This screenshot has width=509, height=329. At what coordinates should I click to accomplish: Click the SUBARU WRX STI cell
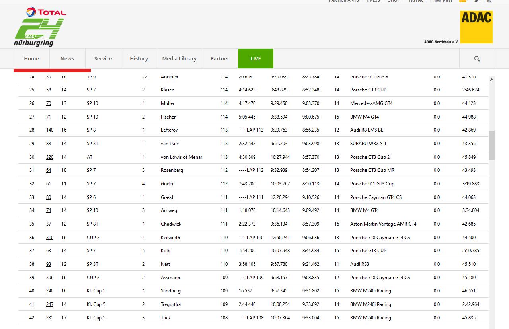[x=368, y=144]
